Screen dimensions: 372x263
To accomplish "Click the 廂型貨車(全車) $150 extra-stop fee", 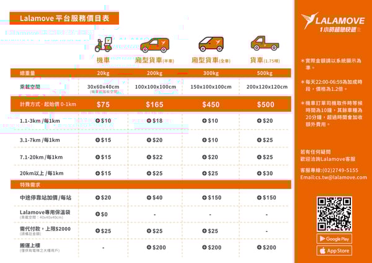I will tap(211, 197).
